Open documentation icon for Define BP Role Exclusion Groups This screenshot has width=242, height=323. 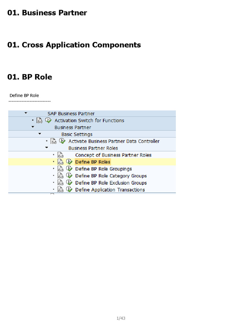(x=60, y=183)
